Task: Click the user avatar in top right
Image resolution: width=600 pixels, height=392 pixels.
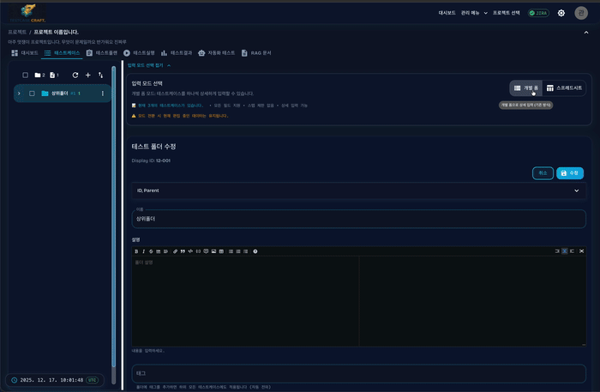Action: click(582, 13)
